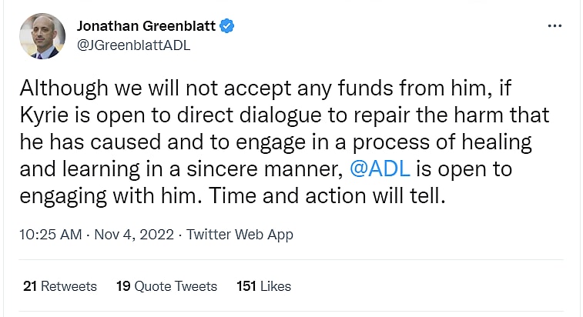Click the retweet count number 21
This screenshot has width=583, height=317.
tap(30, 286)
